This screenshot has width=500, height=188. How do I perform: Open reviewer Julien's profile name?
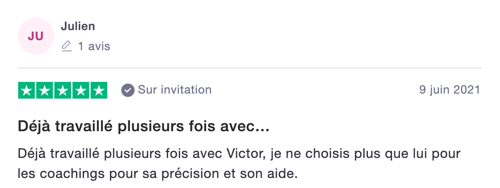(x=78, y=26)
